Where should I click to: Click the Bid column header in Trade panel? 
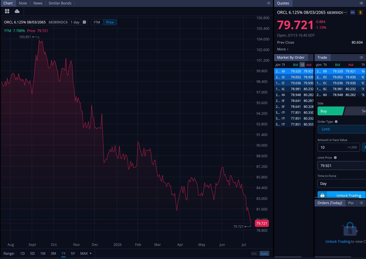click(338, 65)
